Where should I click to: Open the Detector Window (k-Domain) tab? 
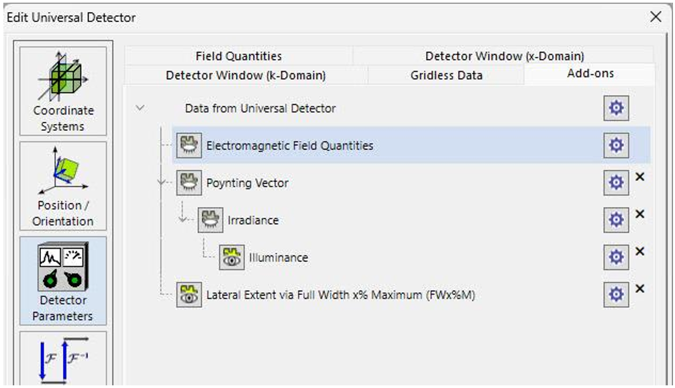coord(246,75)
